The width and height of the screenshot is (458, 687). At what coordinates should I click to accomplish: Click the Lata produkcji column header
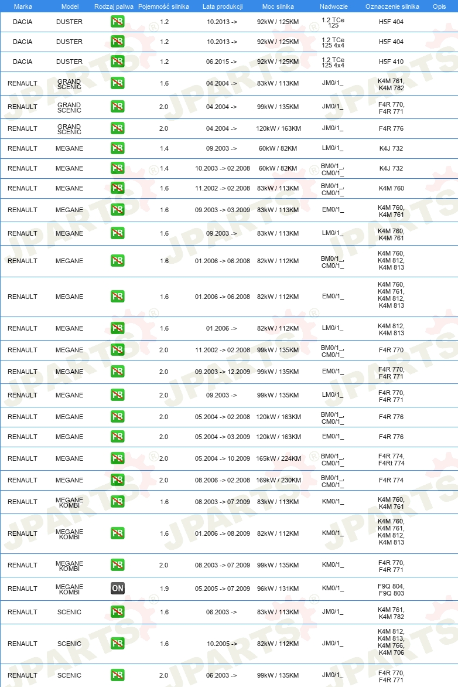click(x=223, y=6)
